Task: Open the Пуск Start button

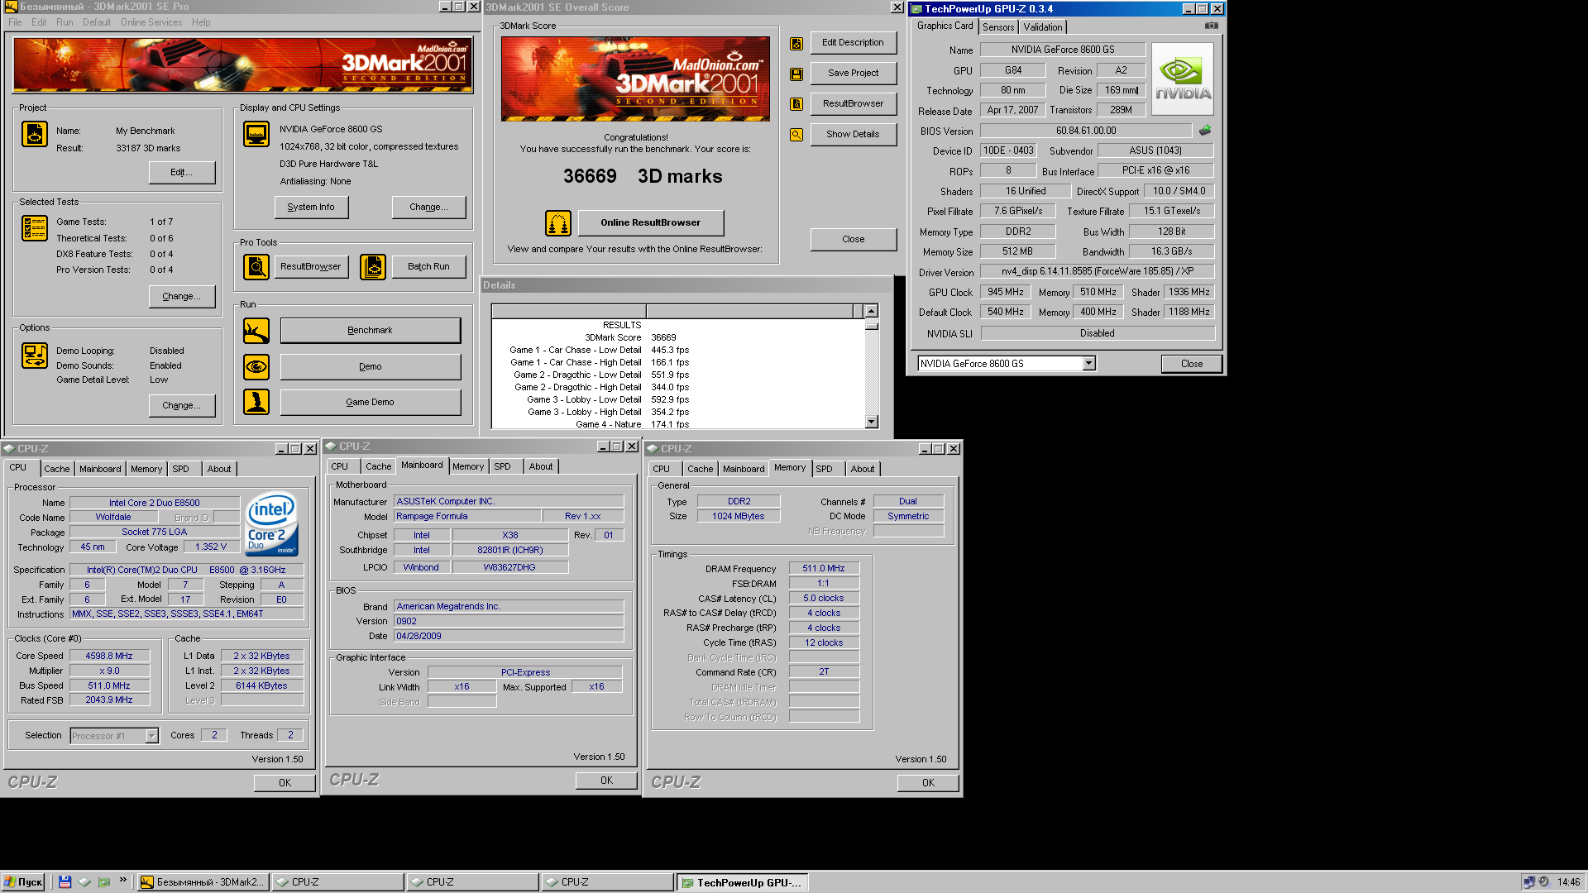Action: [23, 882]
